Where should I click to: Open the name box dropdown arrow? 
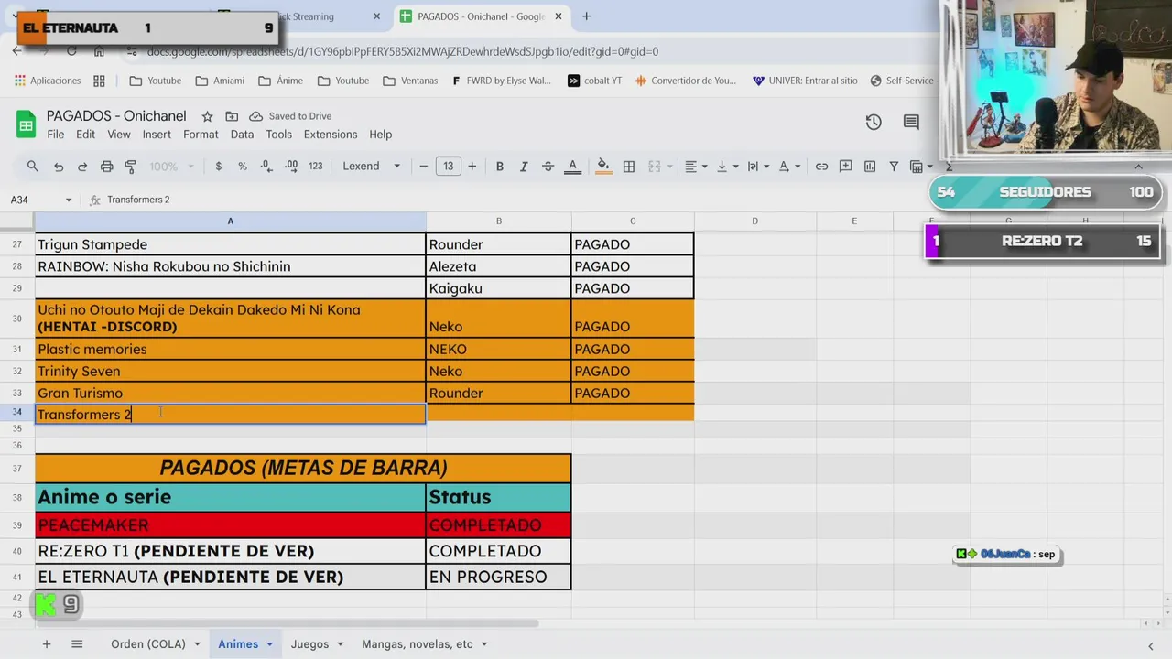(68, 200)
